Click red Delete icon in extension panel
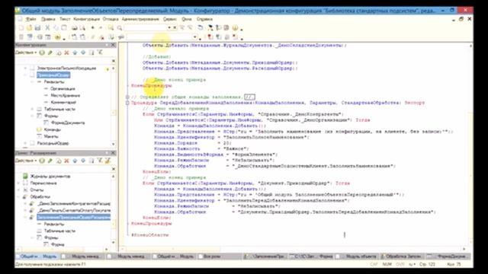488x274 pixels. [x=66, y=161]
